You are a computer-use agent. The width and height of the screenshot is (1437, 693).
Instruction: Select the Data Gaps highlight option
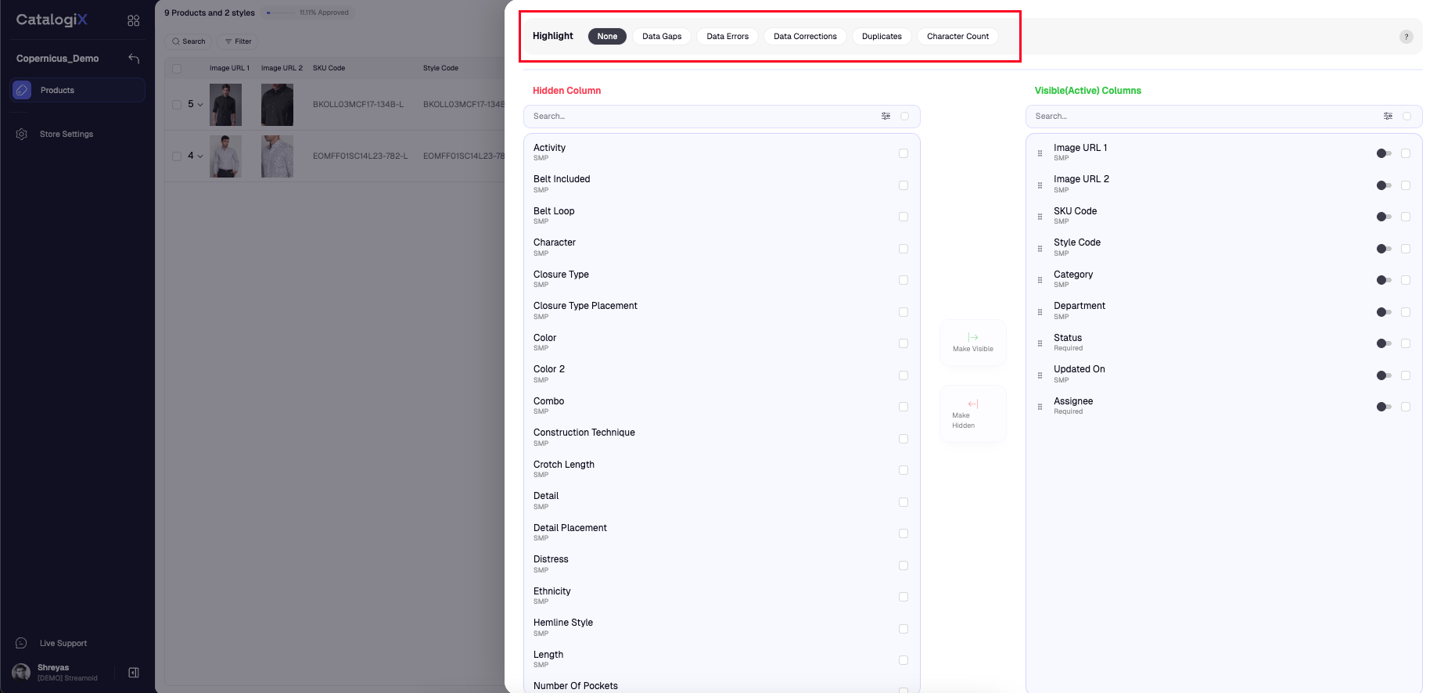coord(662,37)
